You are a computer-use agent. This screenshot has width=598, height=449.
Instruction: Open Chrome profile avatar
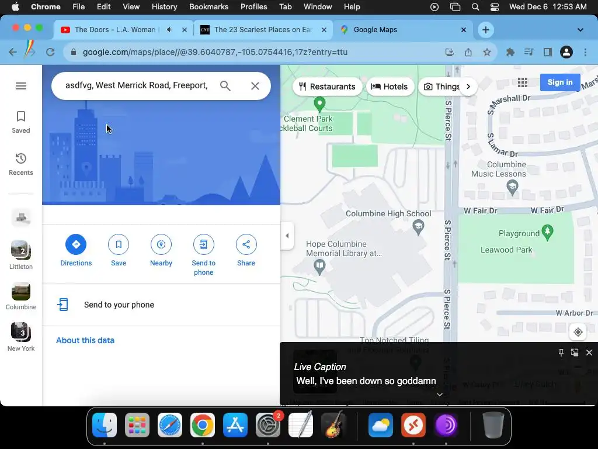point(566,52)
